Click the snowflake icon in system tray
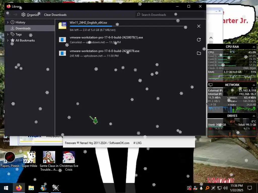The image size is (258, 193). (x=213, y=188)
